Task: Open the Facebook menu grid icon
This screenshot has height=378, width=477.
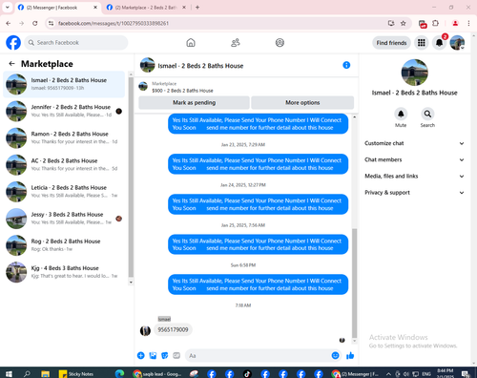Action: 422,43
